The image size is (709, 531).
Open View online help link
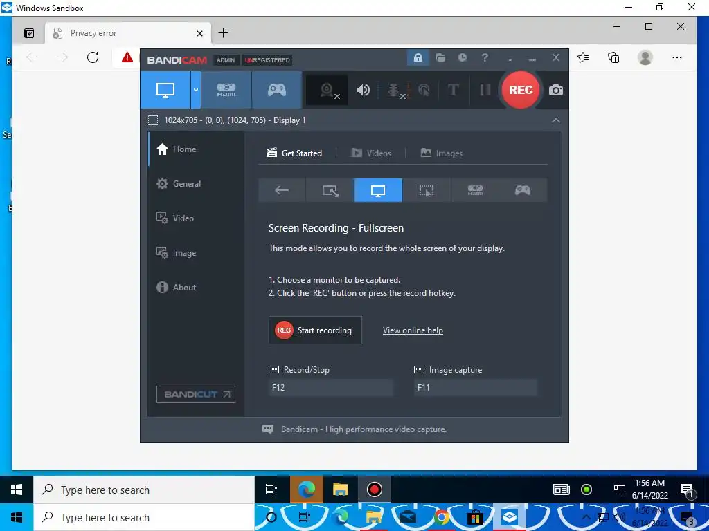(x=413, y=330)
